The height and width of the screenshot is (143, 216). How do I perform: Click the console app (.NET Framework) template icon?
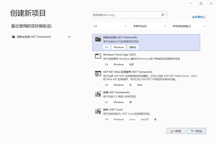point(98,39)
